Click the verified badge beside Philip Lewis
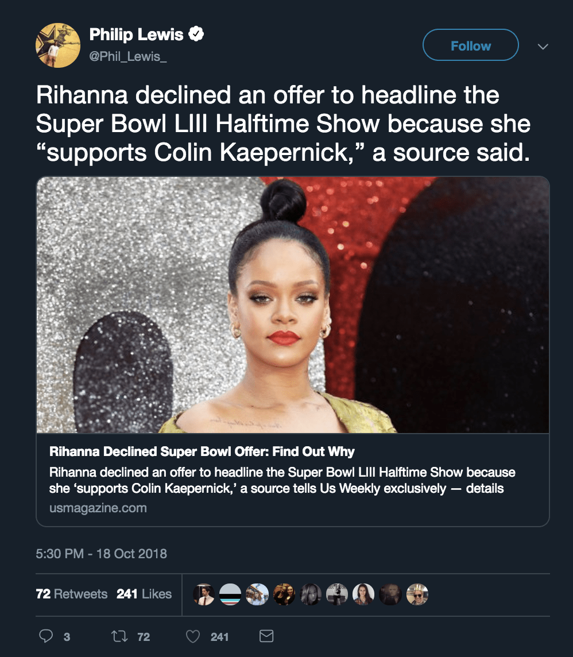This screenshot has width=573, height=657. pos(197,35)
